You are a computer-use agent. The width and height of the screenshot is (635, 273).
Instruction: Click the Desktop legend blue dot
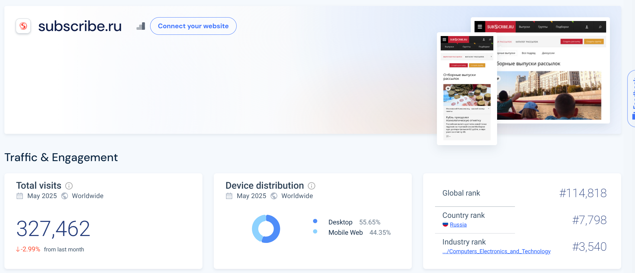coord(315,221)
